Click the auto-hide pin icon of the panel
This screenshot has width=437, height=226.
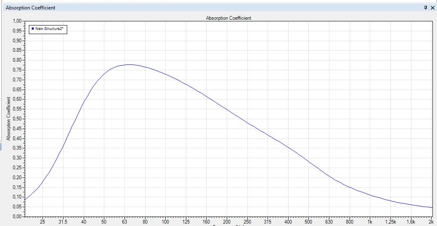[x=426, y=8]
